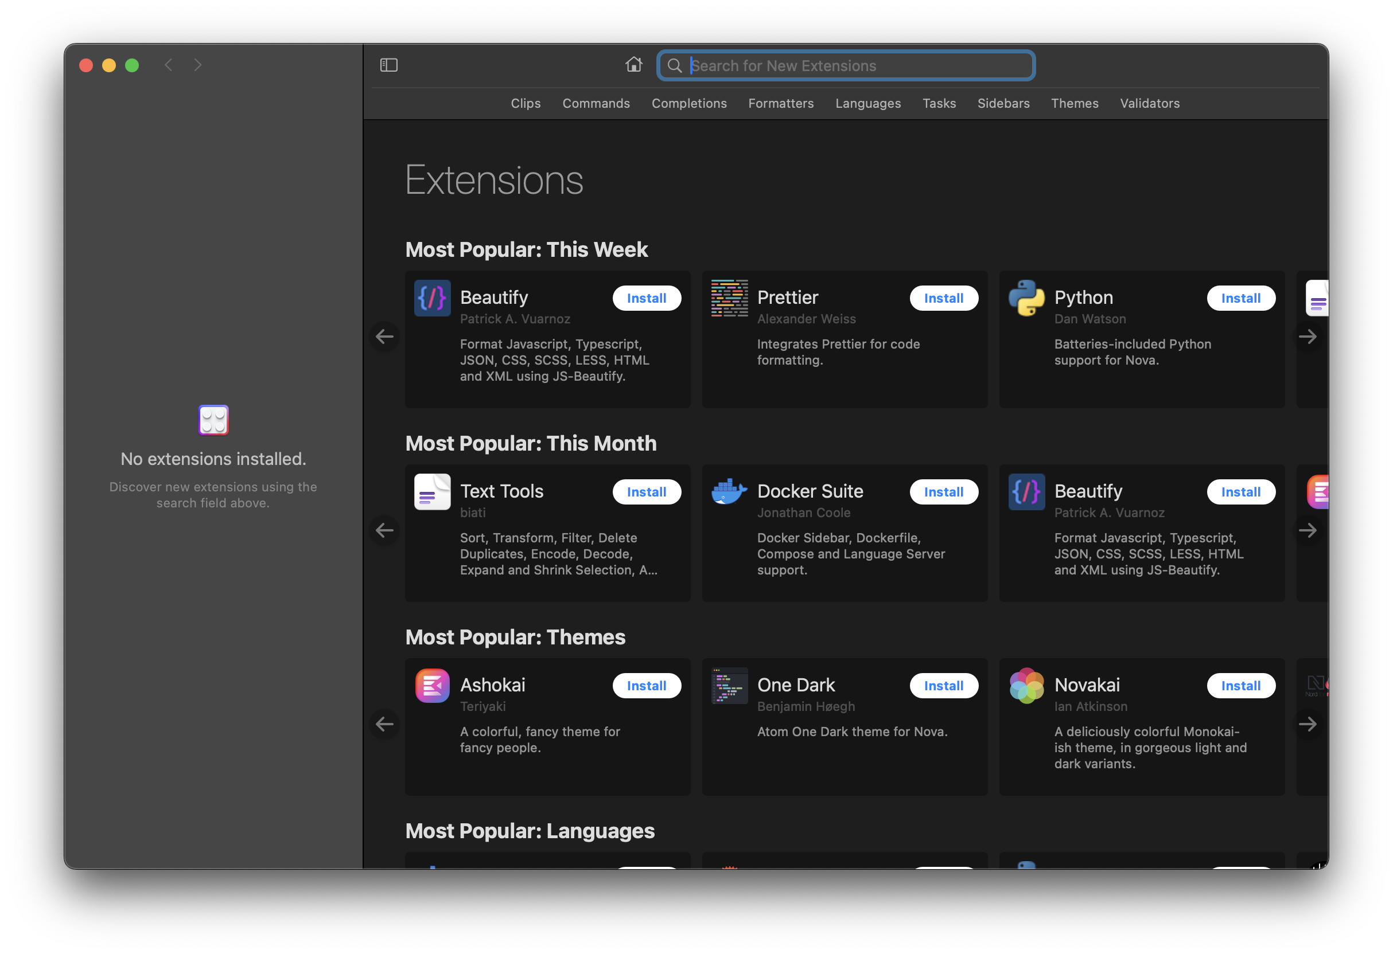Click the Prettier extension title
The image size is (1393, 954).
[x=787, y=297]
